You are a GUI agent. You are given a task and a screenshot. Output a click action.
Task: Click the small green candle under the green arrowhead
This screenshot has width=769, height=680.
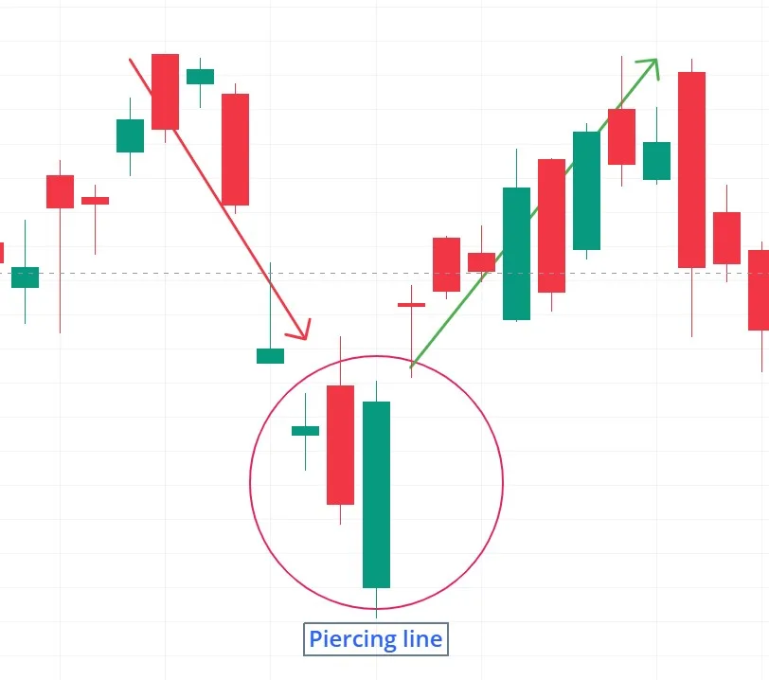(656, 161)
